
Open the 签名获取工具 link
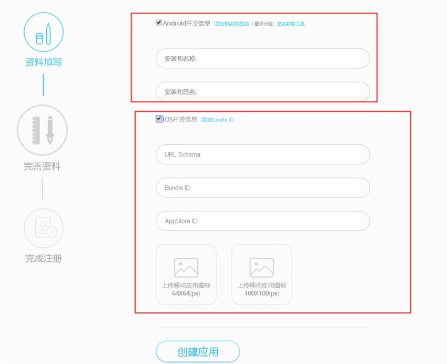291,24
